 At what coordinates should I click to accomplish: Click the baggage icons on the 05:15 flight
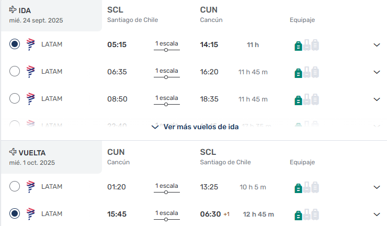pos(307,45)
